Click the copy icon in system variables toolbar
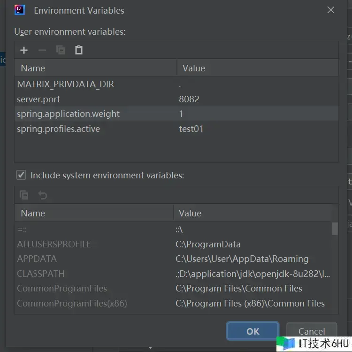The image size is (352, 352). click(24, 195)
